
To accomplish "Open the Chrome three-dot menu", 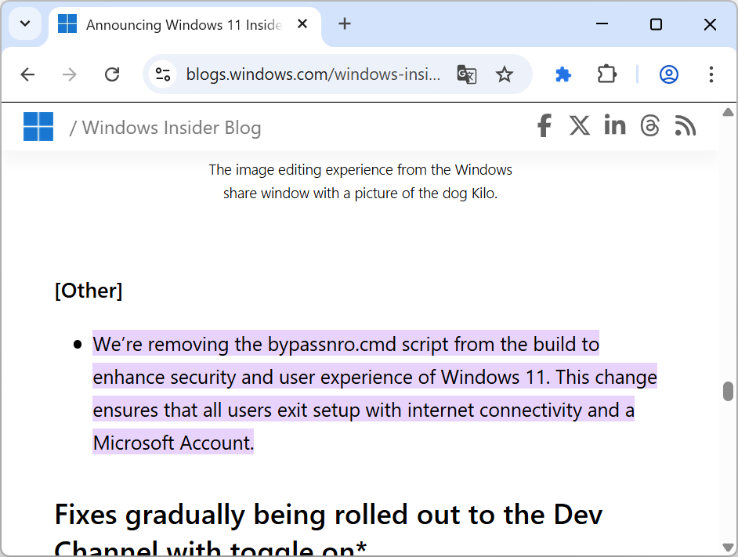I will 711,74.
